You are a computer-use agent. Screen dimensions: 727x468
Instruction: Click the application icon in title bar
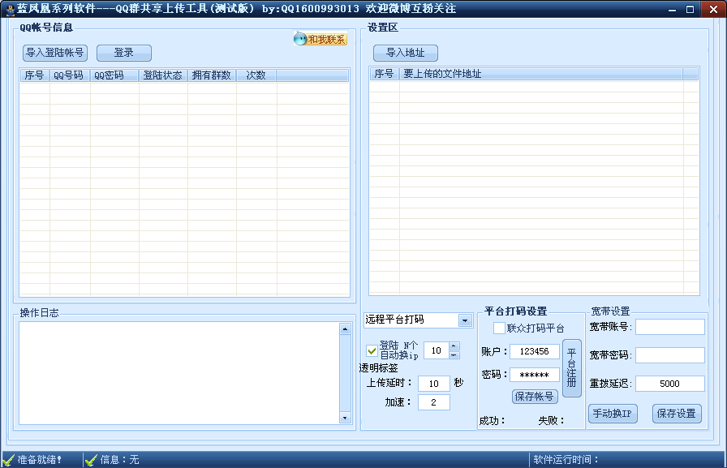pos(9,9)
